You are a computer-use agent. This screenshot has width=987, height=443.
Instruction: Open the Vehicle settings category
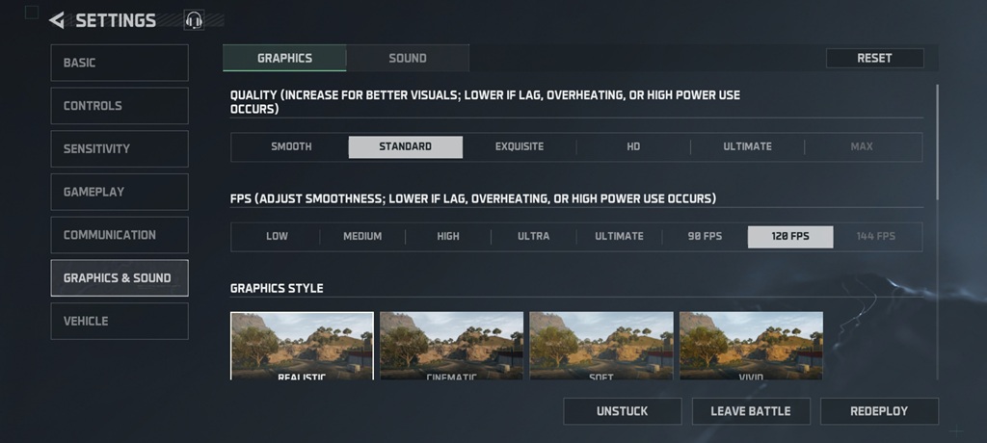(x=120, y=321)
